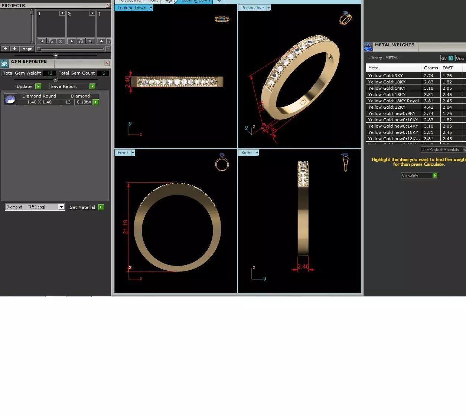Toggle Use Object Materials option
This screenshot has width=466, height=415.
point(443,149)
